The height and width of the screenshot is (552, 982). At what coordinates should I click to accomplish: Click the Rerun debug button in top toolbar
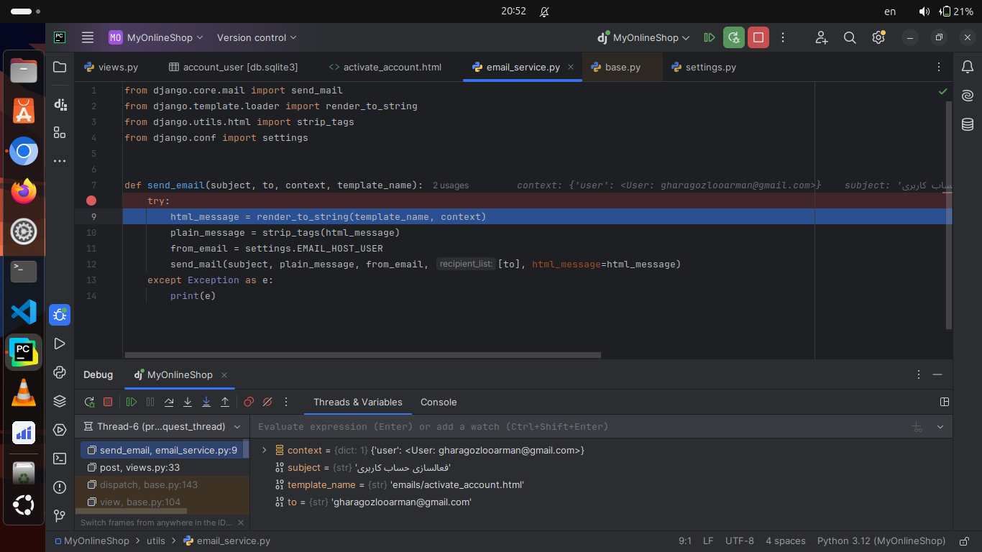(733, 37)
